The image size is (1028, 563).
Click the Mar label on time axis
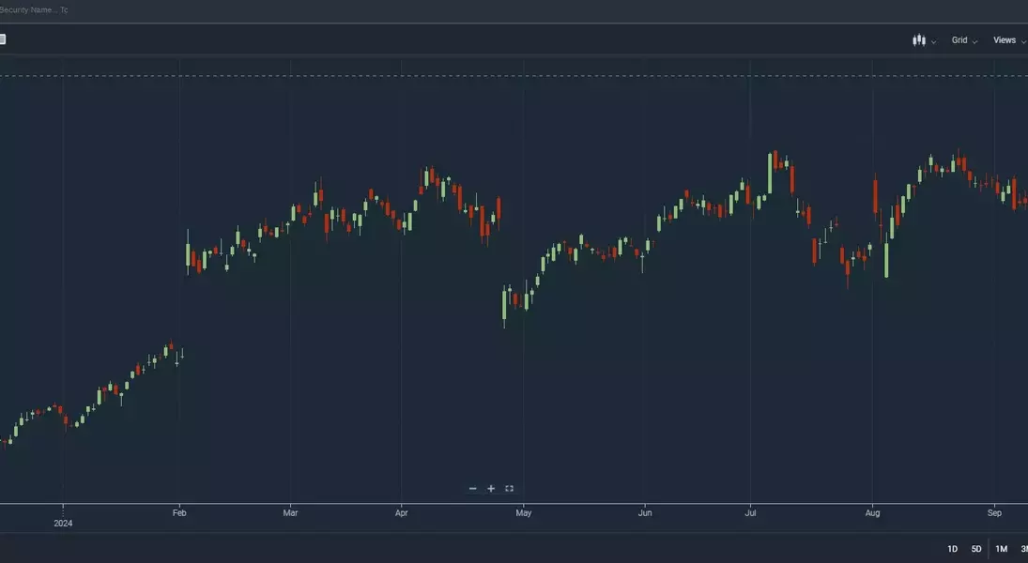click(290, 513)
